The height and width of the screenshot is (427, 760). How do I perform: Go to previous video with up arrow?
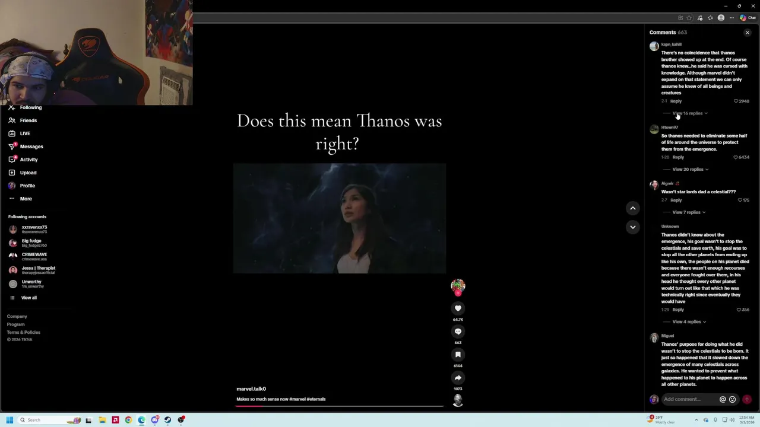click(632, 208)
